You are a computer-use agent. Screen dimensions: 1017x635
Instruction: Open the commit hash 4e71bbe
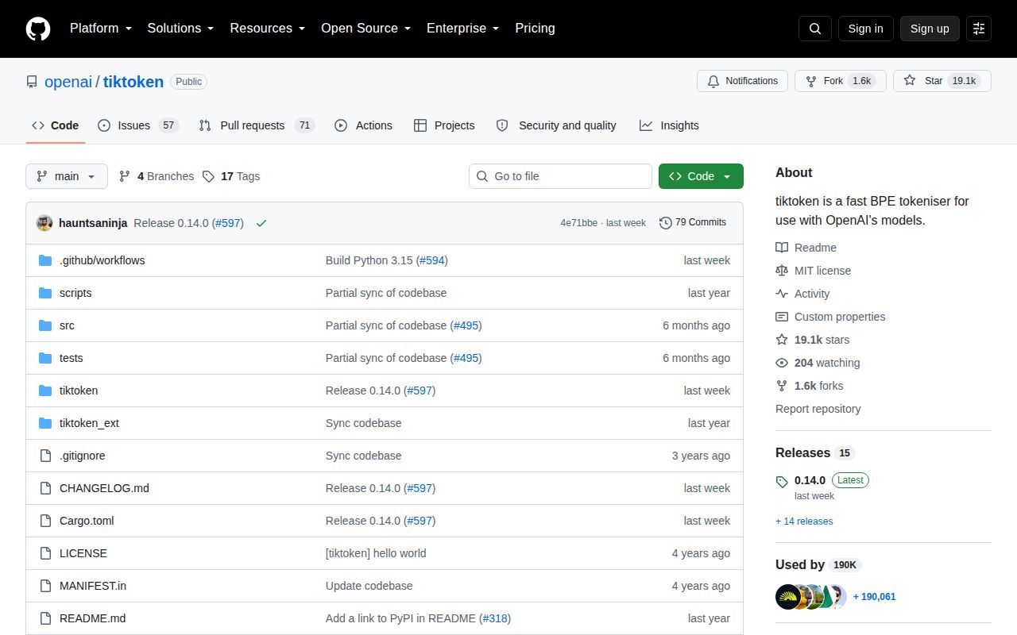[x=578, y=223]
